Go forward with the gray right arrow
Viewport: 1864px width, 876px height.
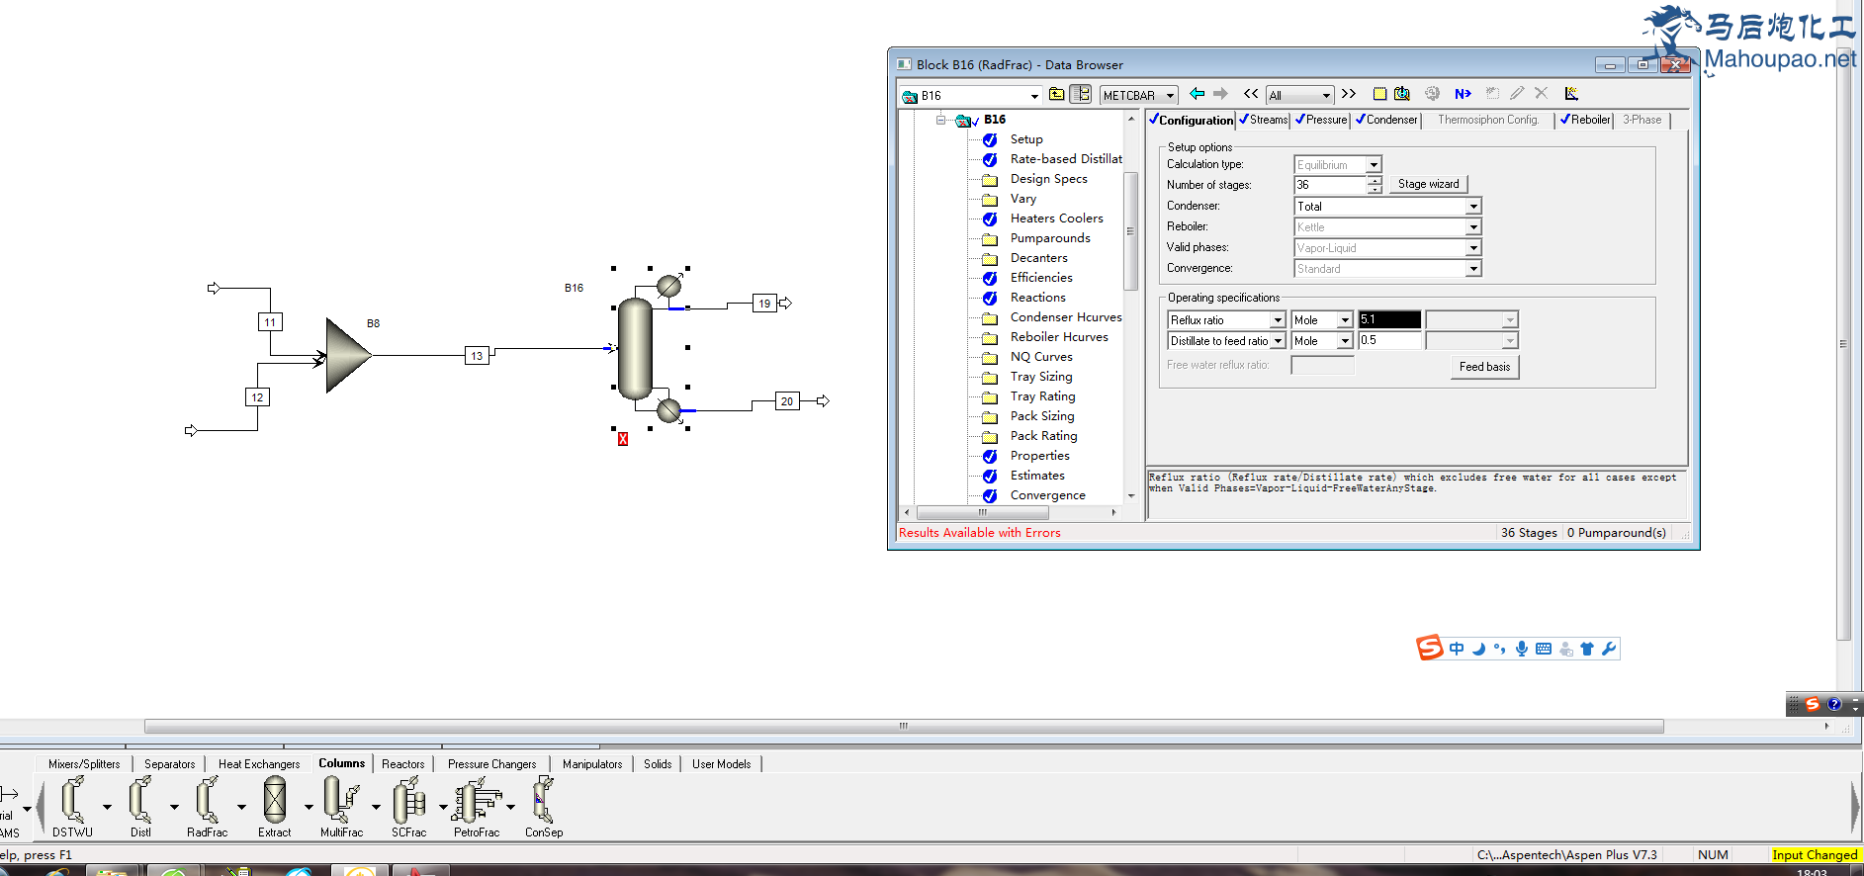pyautogui.click(x=1220, y=94)
